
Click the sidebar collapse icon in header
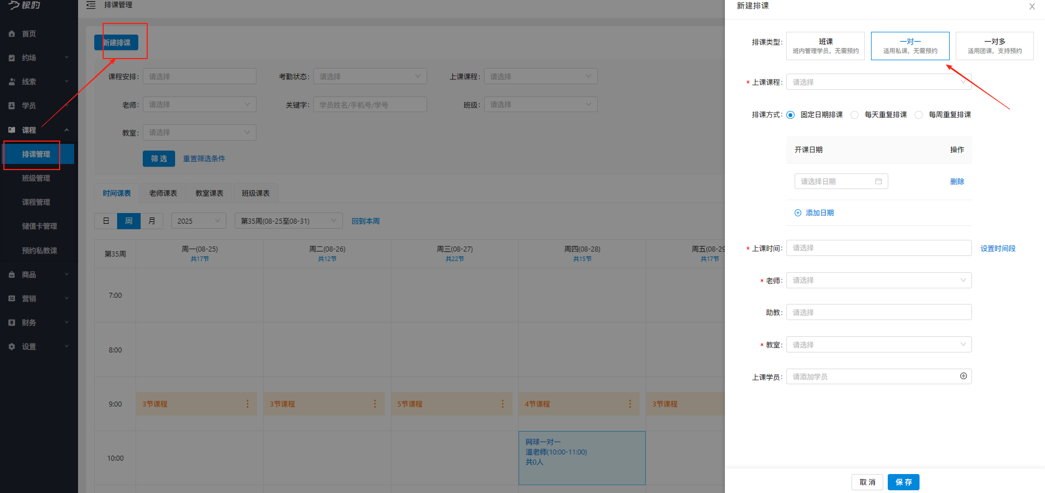91,5
